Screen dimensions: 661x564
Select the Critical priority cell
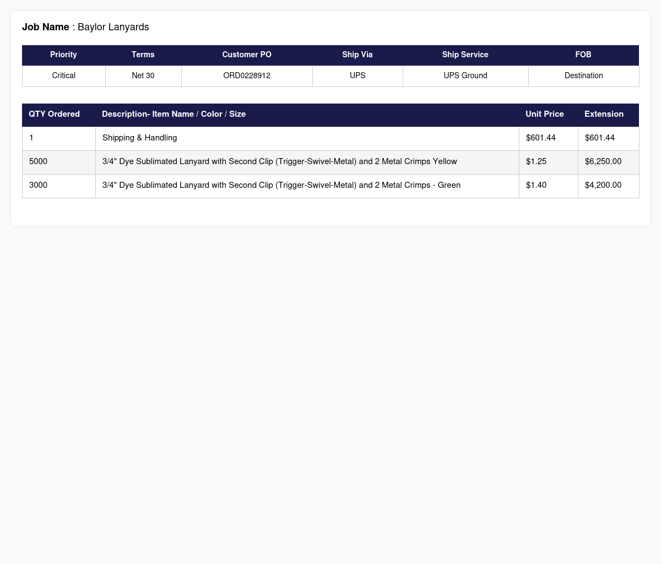[63, 76]
